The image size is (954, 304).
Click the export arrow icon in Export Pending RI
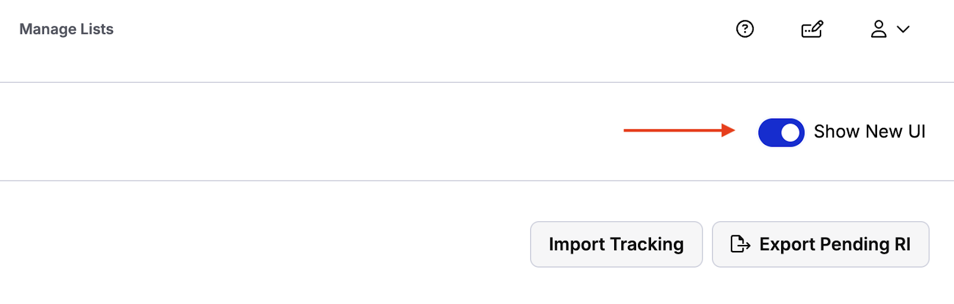[740, 244]
